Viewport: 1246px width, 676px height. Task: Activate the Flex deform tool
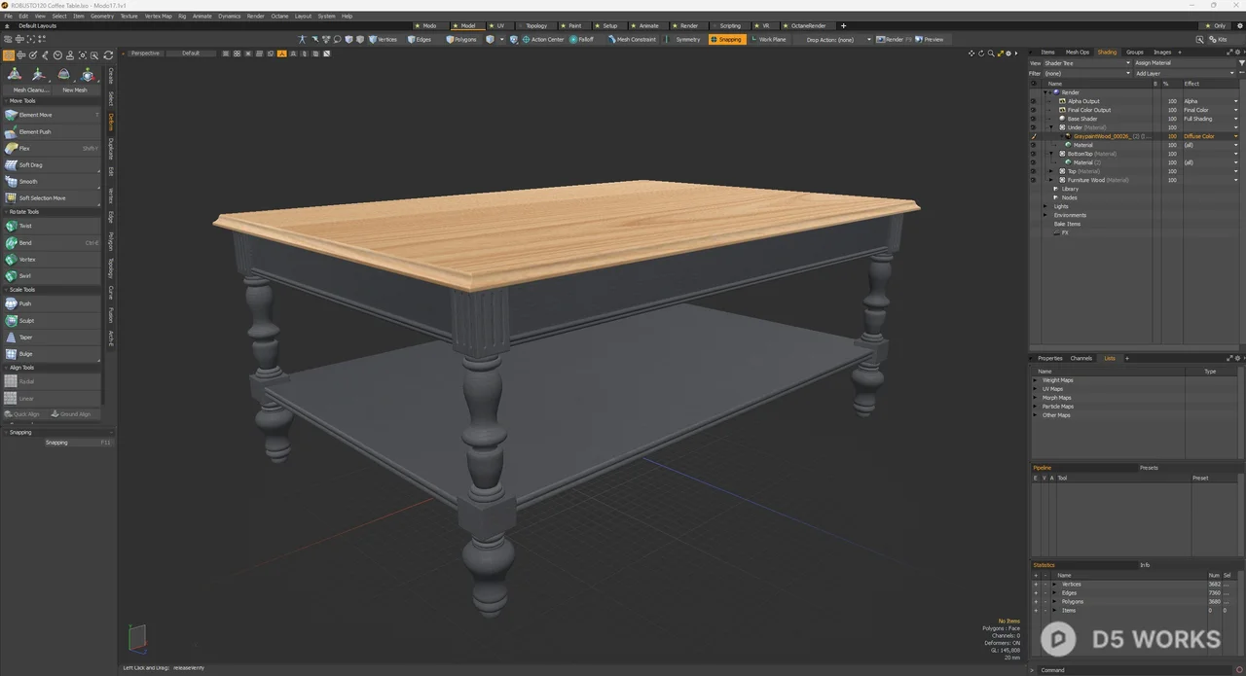pos(52,148)
